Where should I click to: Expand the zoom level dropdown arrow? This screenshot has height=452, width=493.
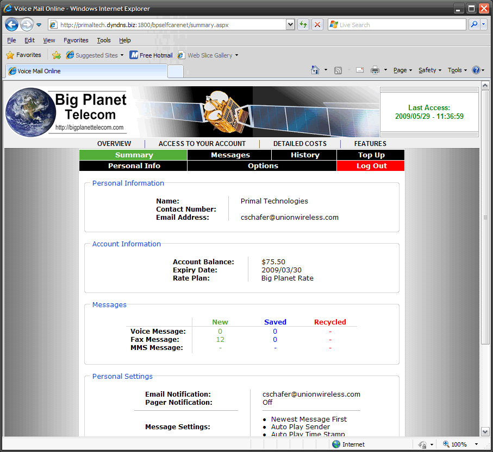476,444
